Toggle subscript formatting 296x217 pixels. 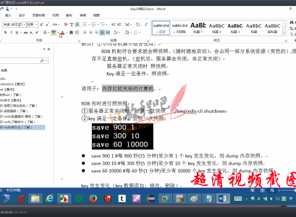tap(31, 33)
